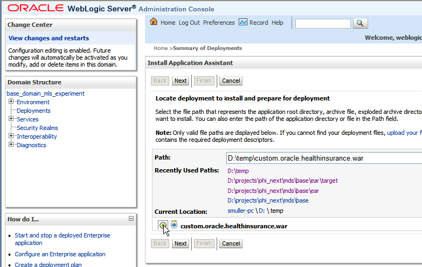Viewport: 422px width, 267px height.
Task: Click Summary of Deployments breadcrumb
Action: pos(207,48)
